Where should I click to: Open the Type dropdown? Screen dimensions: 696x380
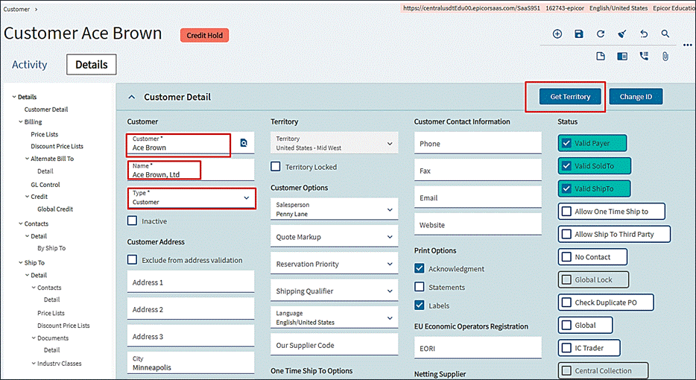coord(247,197)
